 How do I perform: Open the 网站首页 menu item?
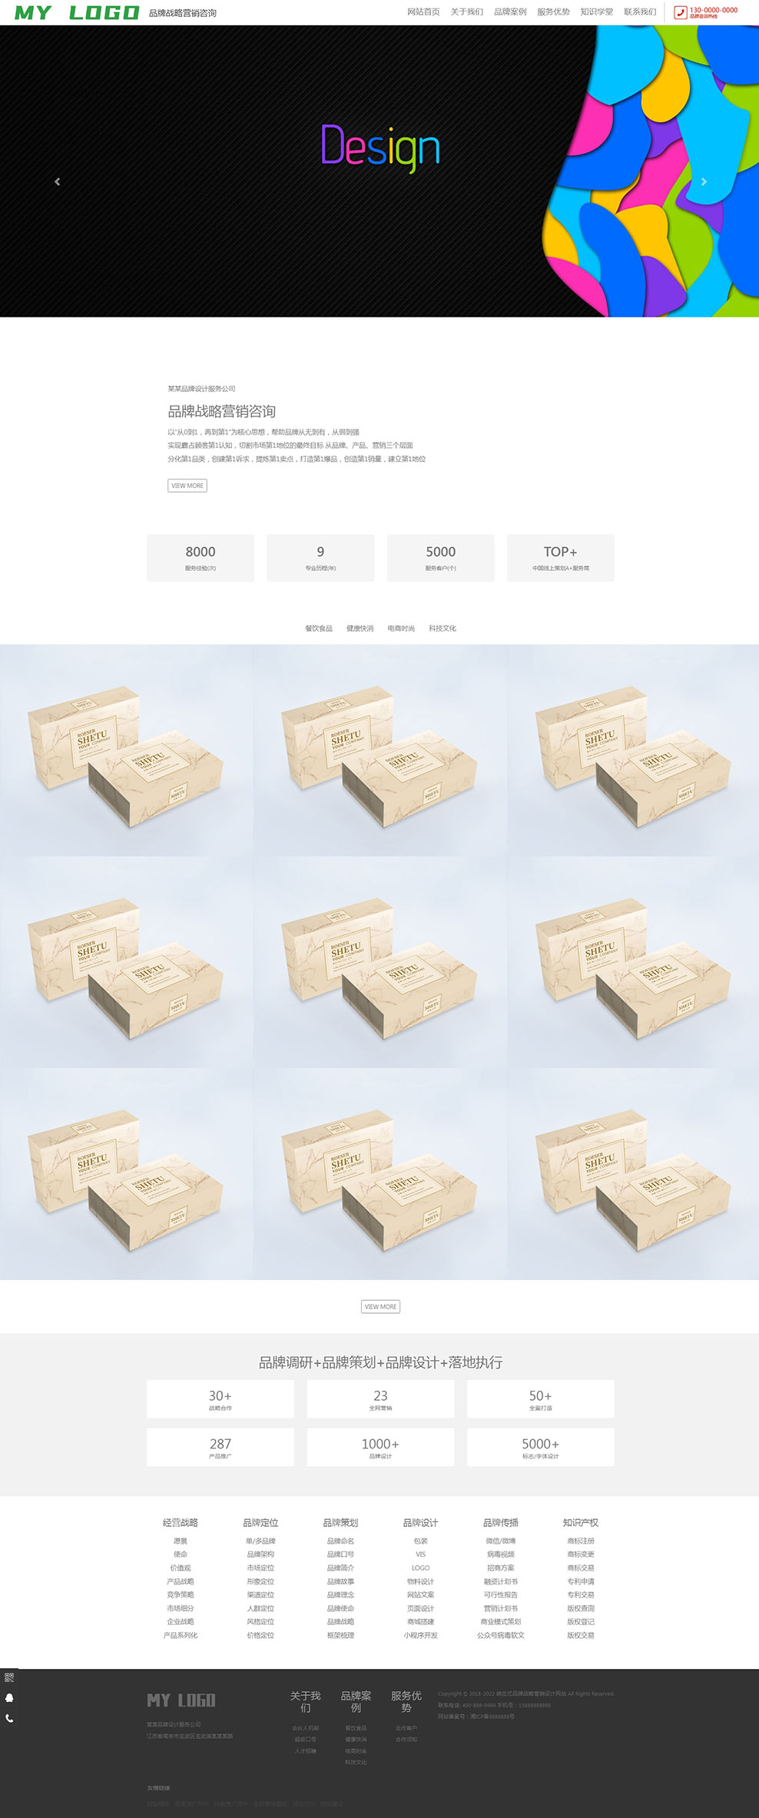(x=423, y=12)
